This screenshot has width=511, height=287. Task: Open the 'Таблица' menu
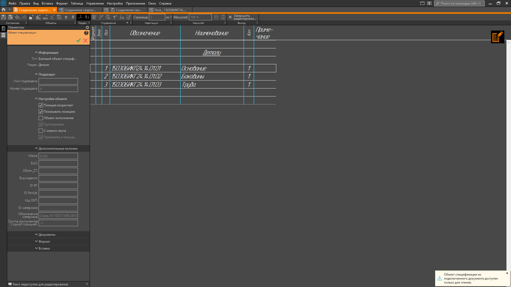[x=77, y=3]
